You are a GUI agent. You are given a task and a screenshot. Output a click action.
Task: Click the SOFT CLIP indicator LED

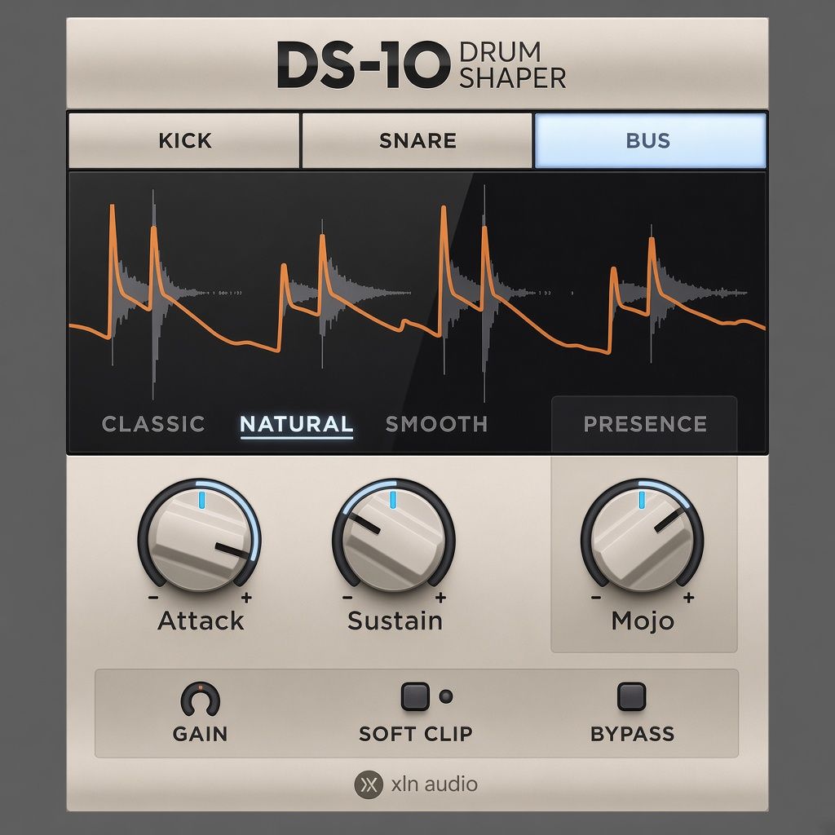point(446,696)
